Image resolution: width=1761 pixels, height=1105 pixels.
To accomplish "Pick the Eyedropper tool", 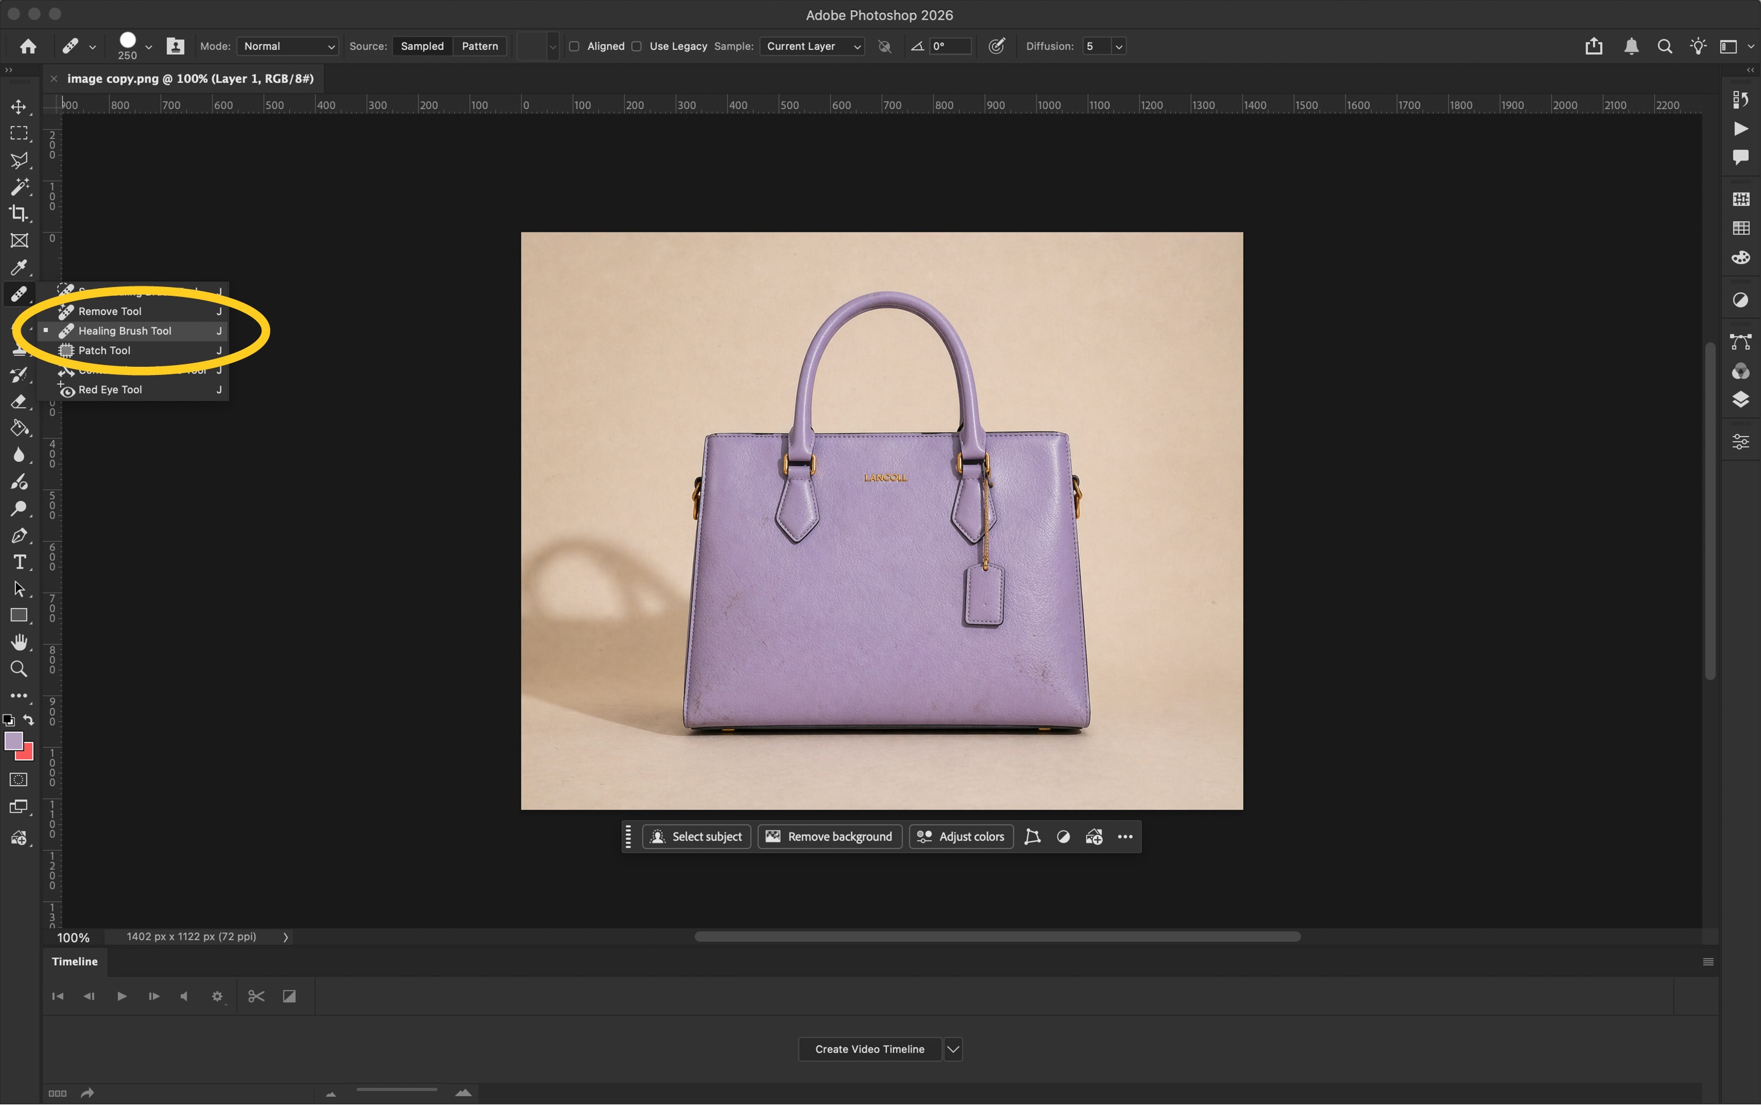I will click(19, 268).
